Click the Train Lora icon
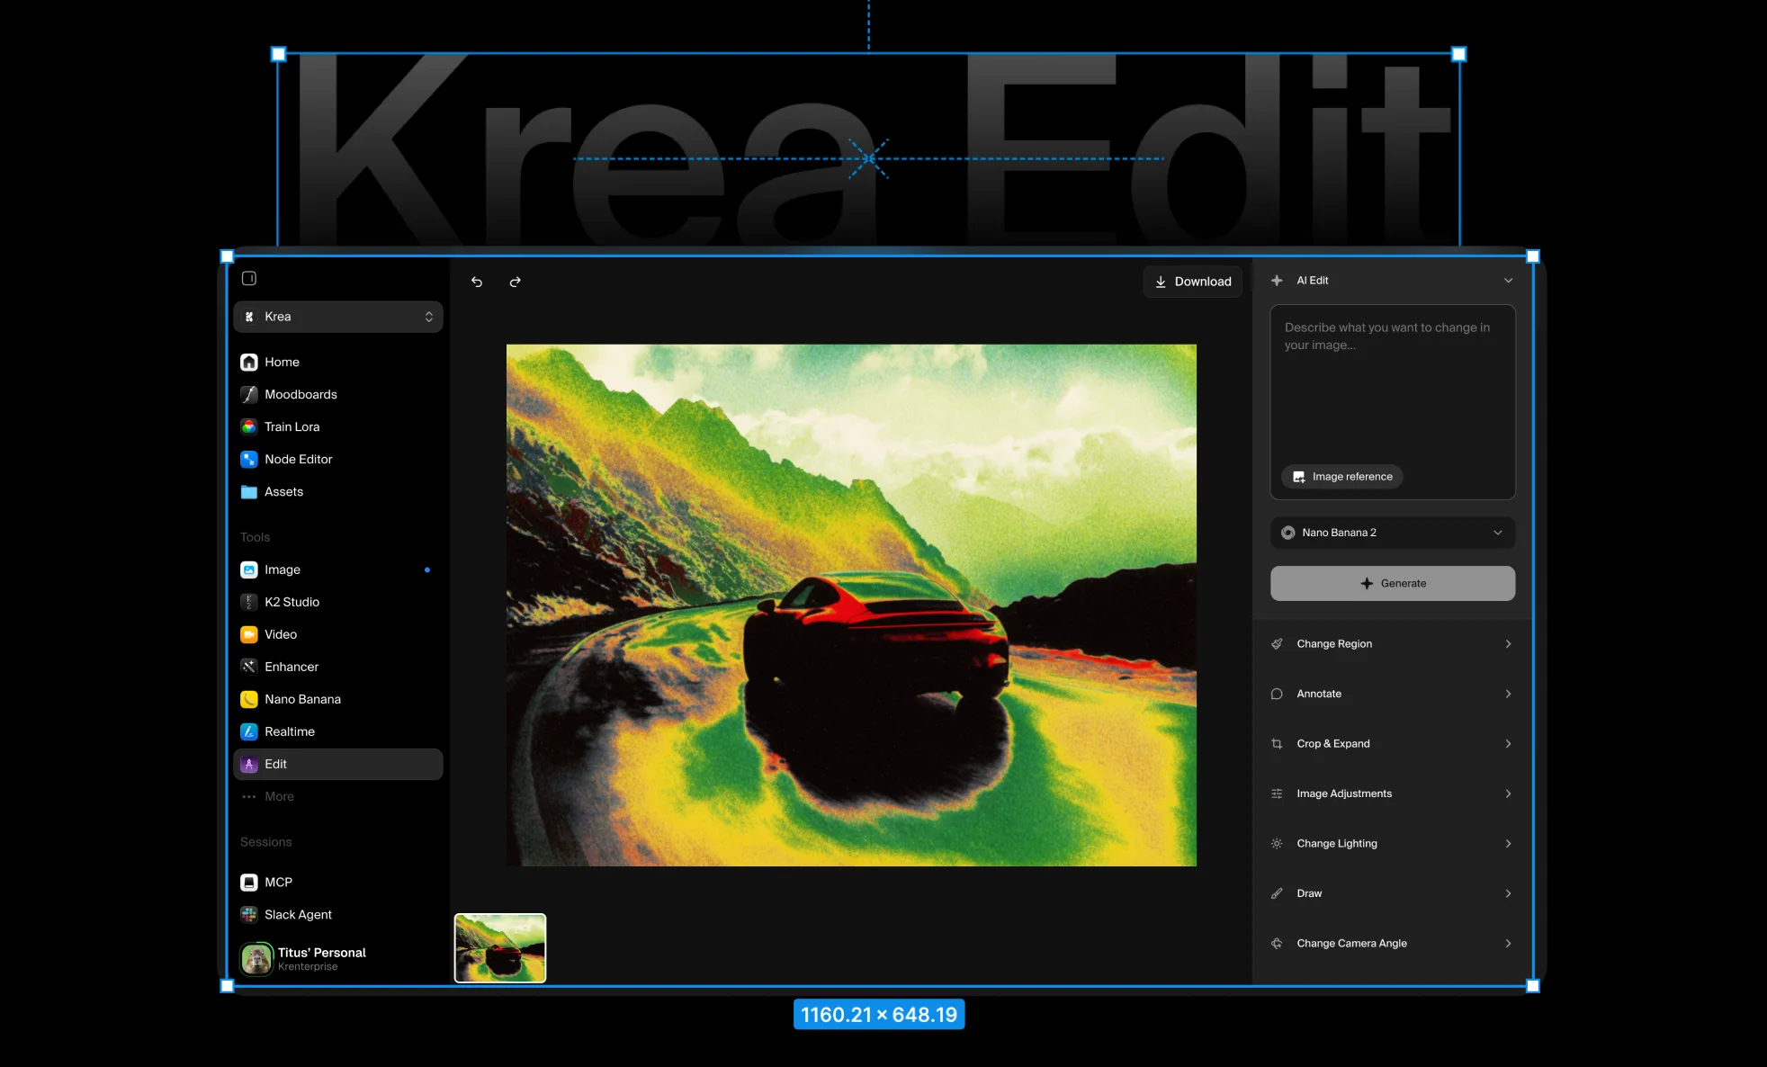1767x1067 pixels. (249, 426)
